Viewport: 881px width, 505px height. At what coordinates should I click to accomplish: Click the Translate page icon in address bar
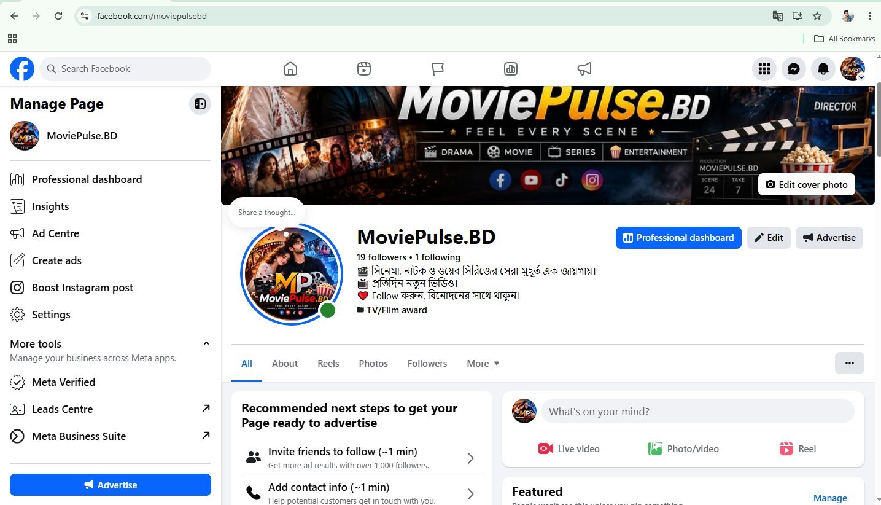[778, 16]
